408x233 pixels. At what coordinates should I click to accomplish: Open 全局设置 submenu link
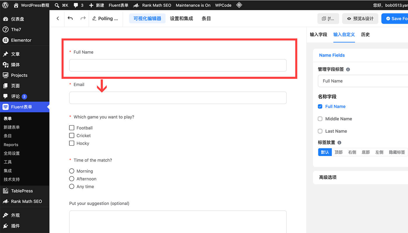click(x=12, y=153)
